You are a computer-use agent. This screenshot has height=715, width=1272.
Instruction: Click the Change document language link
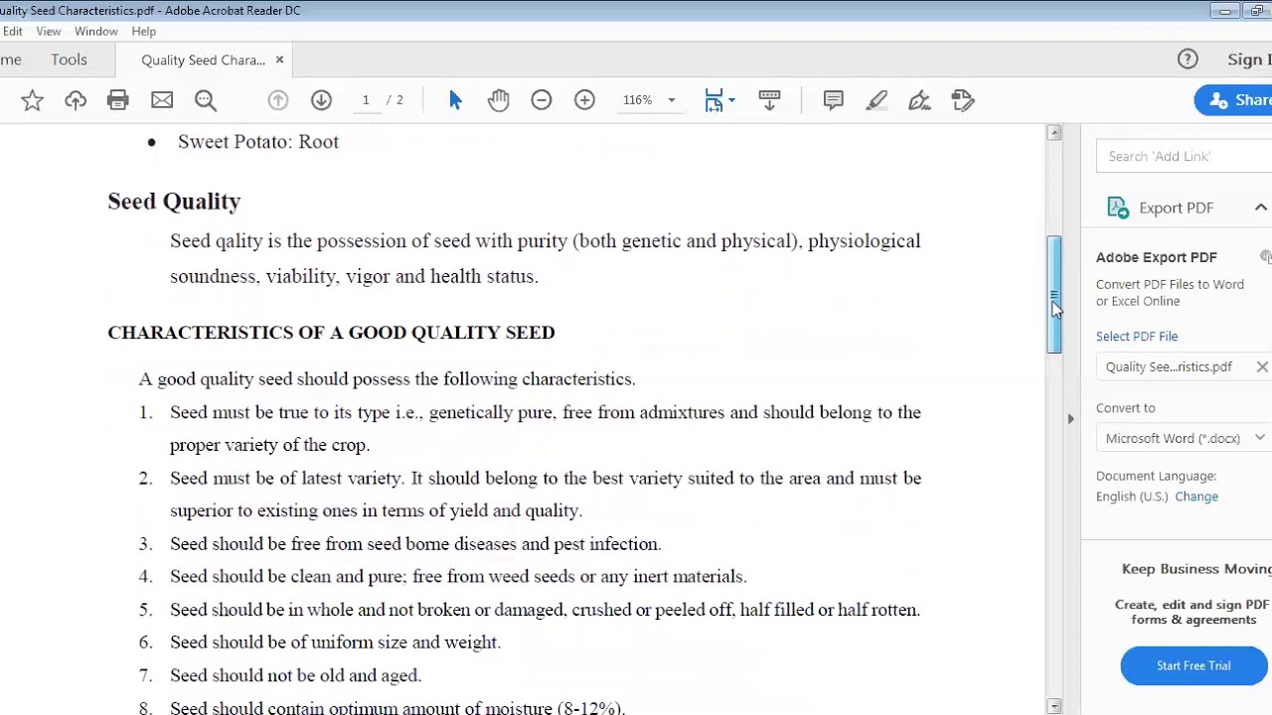pos(1196,497)
